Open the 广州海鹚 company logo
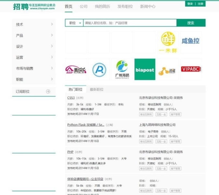Viewport: 219px width, 195px height. coord(122,69)
